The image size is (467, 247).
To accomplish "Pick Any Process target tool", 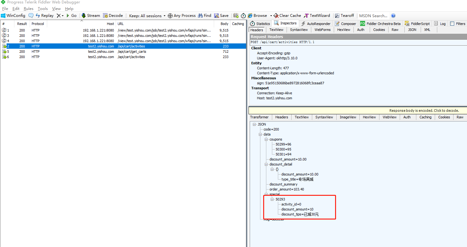I will (x=182, y=16).
